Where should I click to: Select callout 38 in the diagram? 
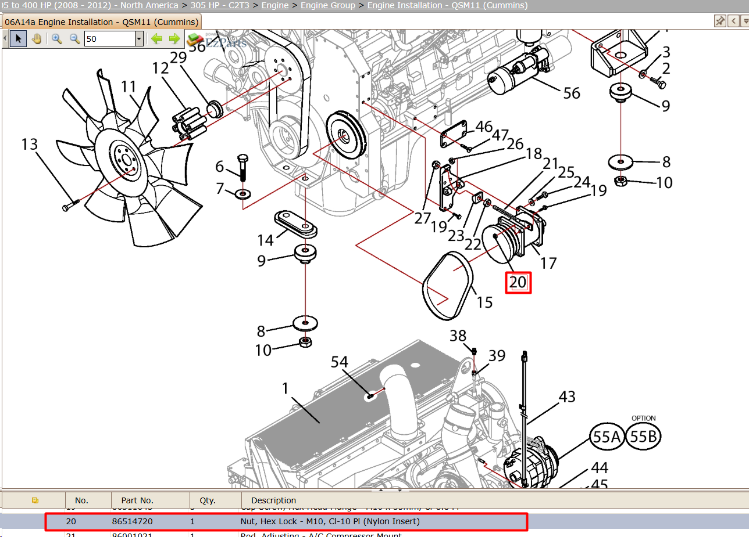pos(458,336)
